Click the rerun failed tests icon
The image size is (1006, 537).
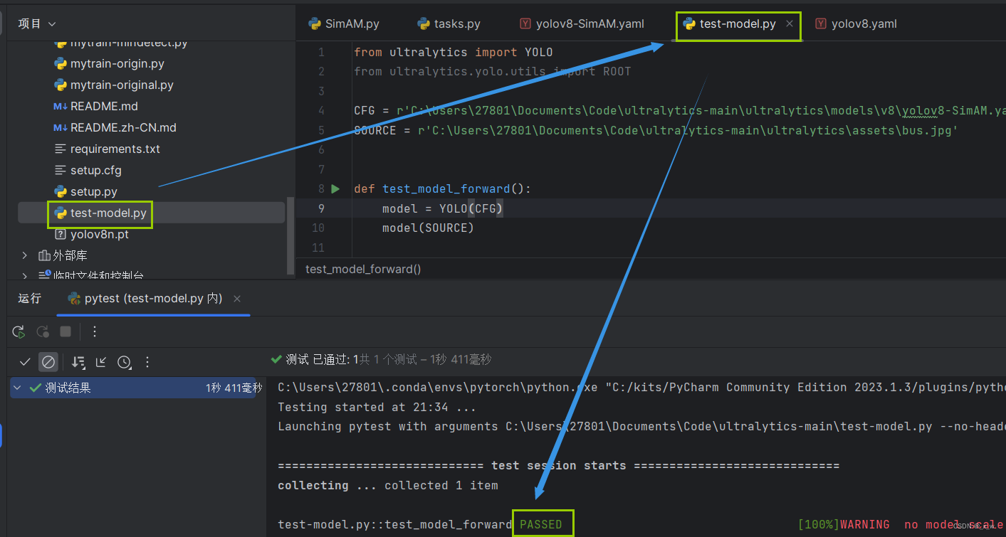(x=43, y=331)
